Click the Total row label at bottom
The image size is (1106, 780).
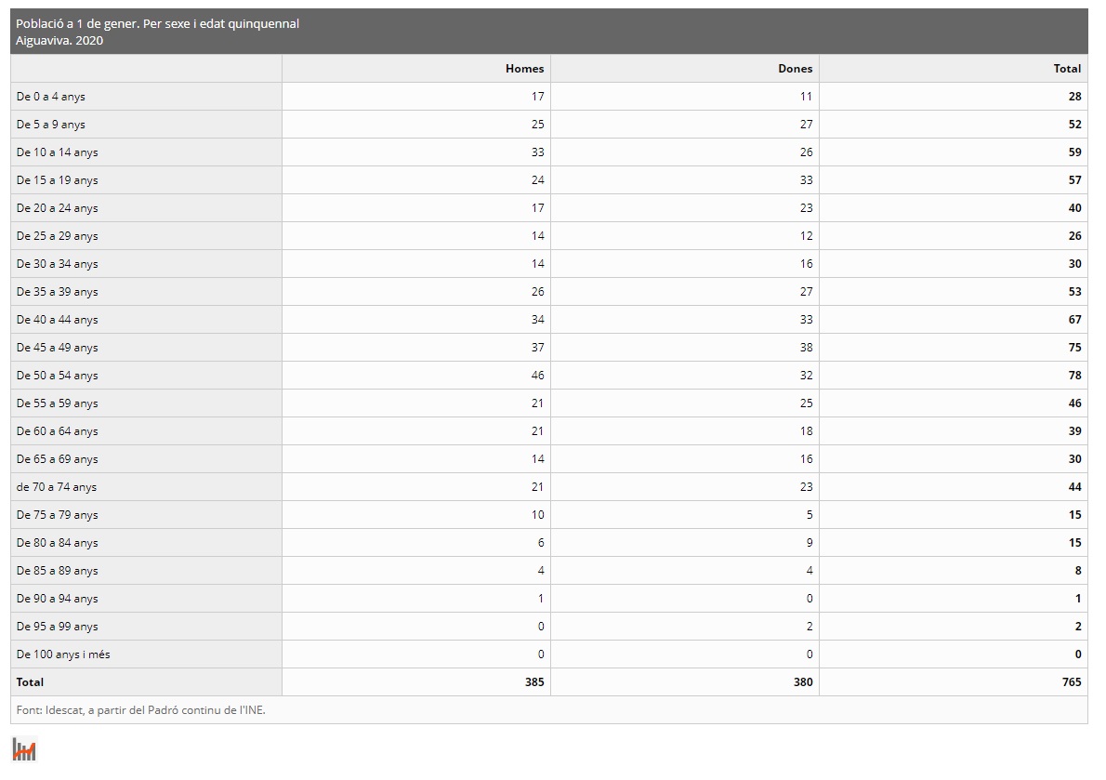30,682
